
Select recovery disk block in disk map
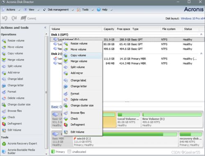click(x=191, y=140)
